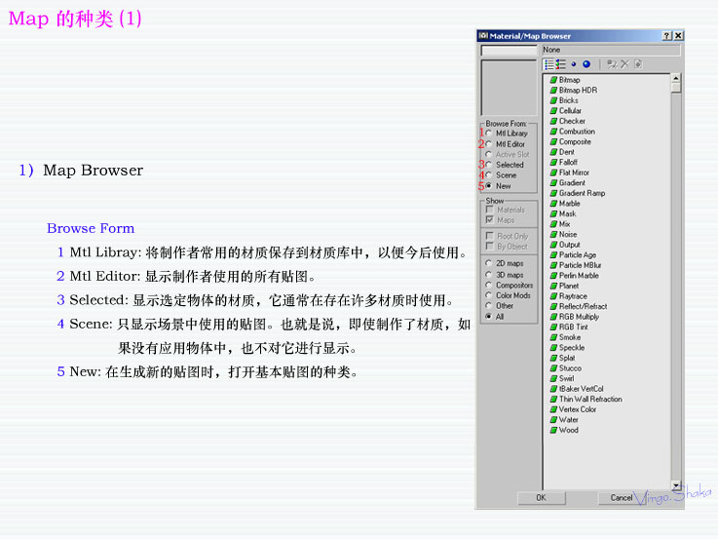Select the Thin Wall Refraction map entry
Image resolution: width=718 pixels, height=539 pixels.
[x=586, y=400]
